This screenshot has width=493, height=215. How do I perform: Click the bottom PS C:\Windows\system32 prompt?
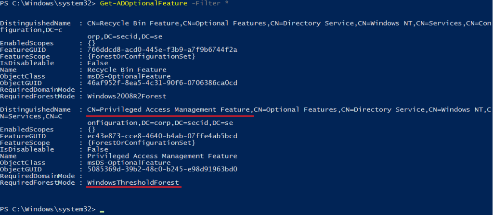[48, 209]
